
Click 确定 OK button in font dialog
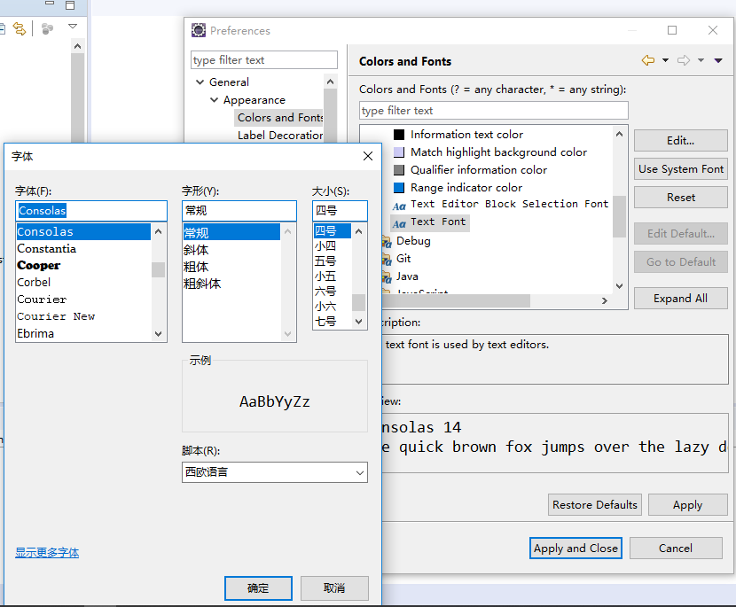pyautogui.click(x=258, y=588)
